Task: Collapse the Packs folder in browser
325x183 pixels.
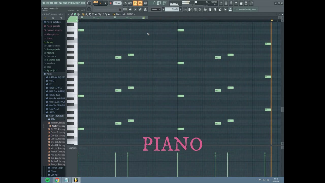Action: 49,74
